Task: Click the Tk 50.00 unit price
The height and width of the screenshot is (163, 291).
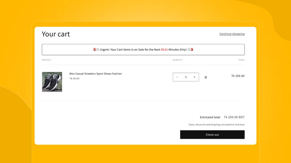Action: click(x=75, y=78)
